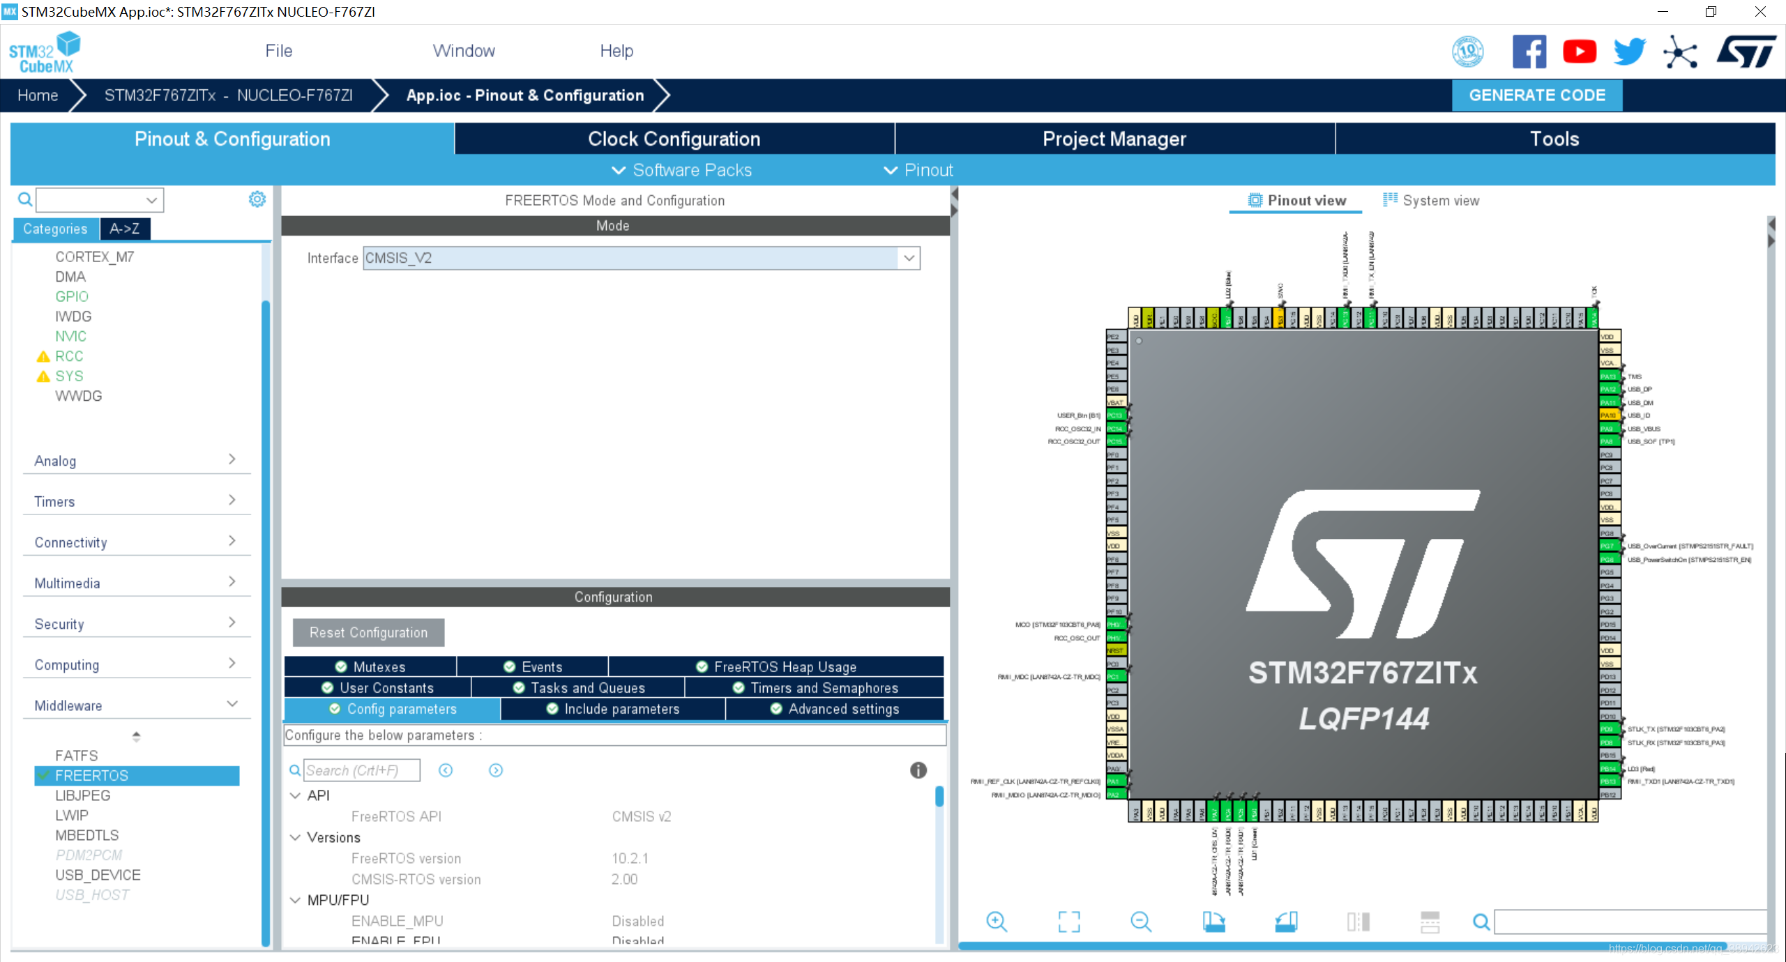Go to next search result arrow

496,770
